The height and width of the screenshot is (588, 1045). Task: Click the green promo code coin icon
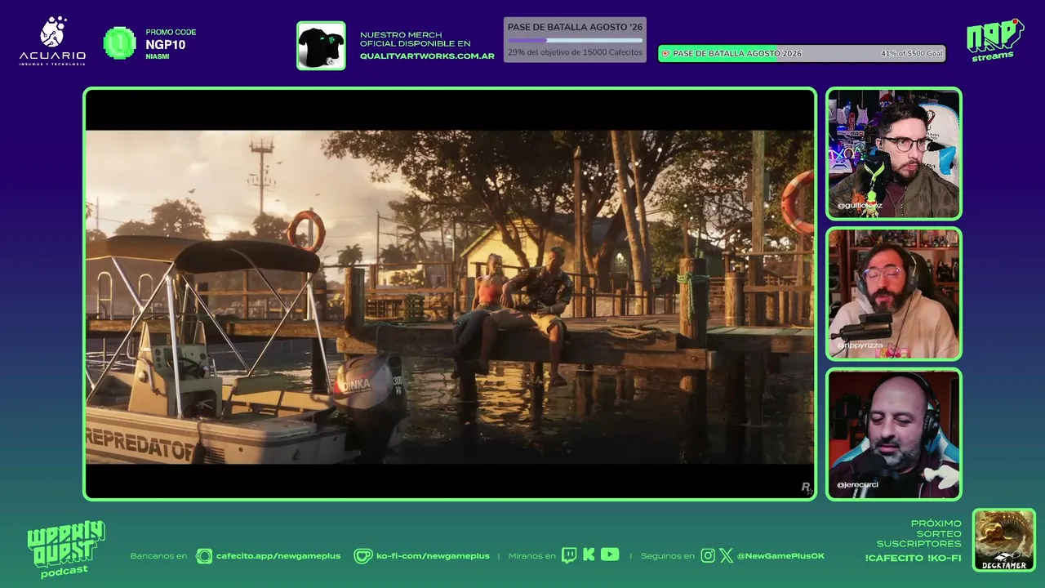click(120, 43)
